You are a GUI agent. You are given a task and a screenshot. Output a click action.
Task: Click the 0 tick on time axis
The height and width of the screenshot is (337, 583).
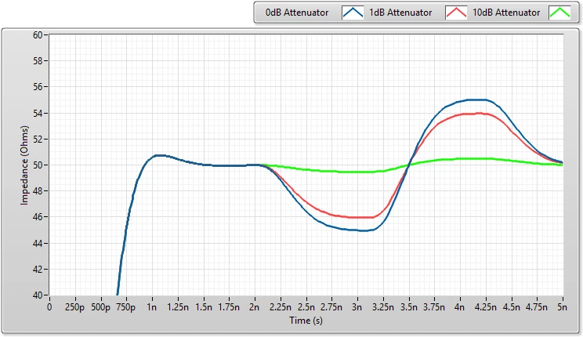click(49, 307)
